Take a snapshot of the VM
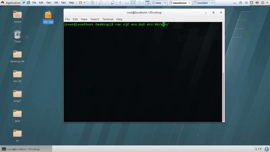Viewport: 270px width, 152px height. 101,3
